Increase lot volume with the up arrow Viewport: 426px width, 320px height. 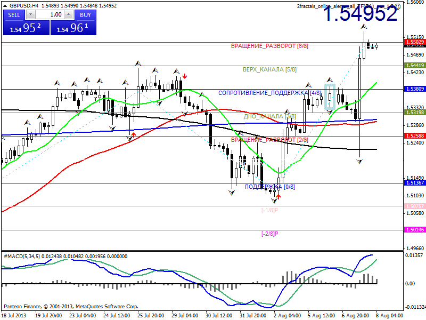click(69, 15)
